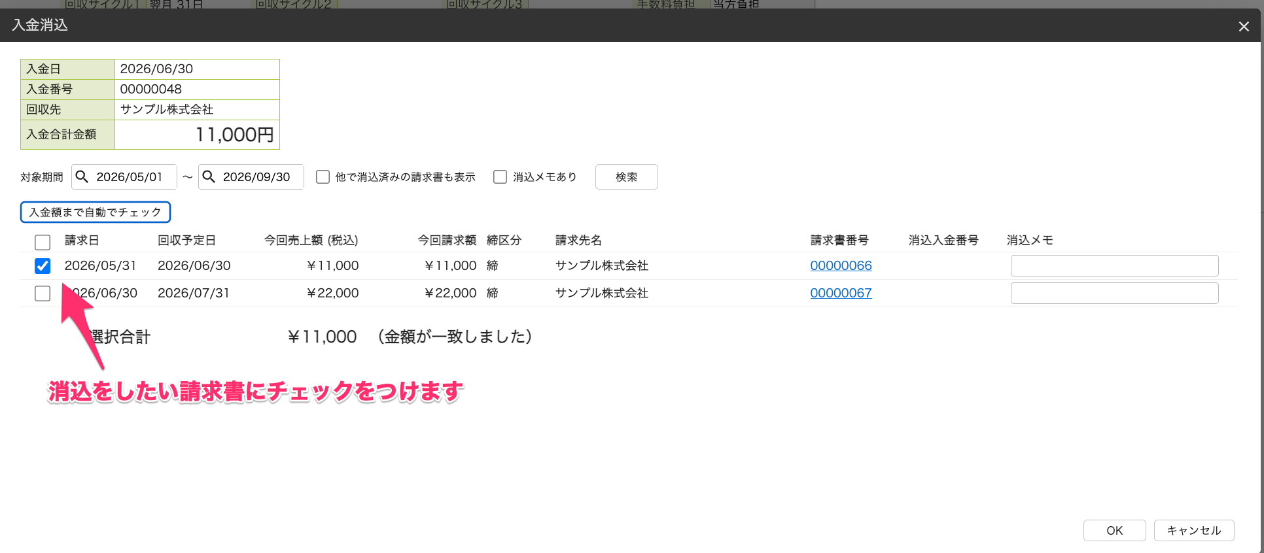Image resolution: width=1264 pixels, height=553 pixels.
Task: Click the end date search magnifier icon
Action: (209, 176)
